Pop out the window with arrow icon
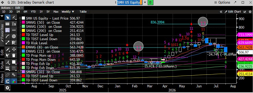 tap(235, 2)
